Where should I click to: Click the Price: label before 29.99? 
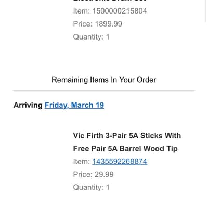click(83, 174)
